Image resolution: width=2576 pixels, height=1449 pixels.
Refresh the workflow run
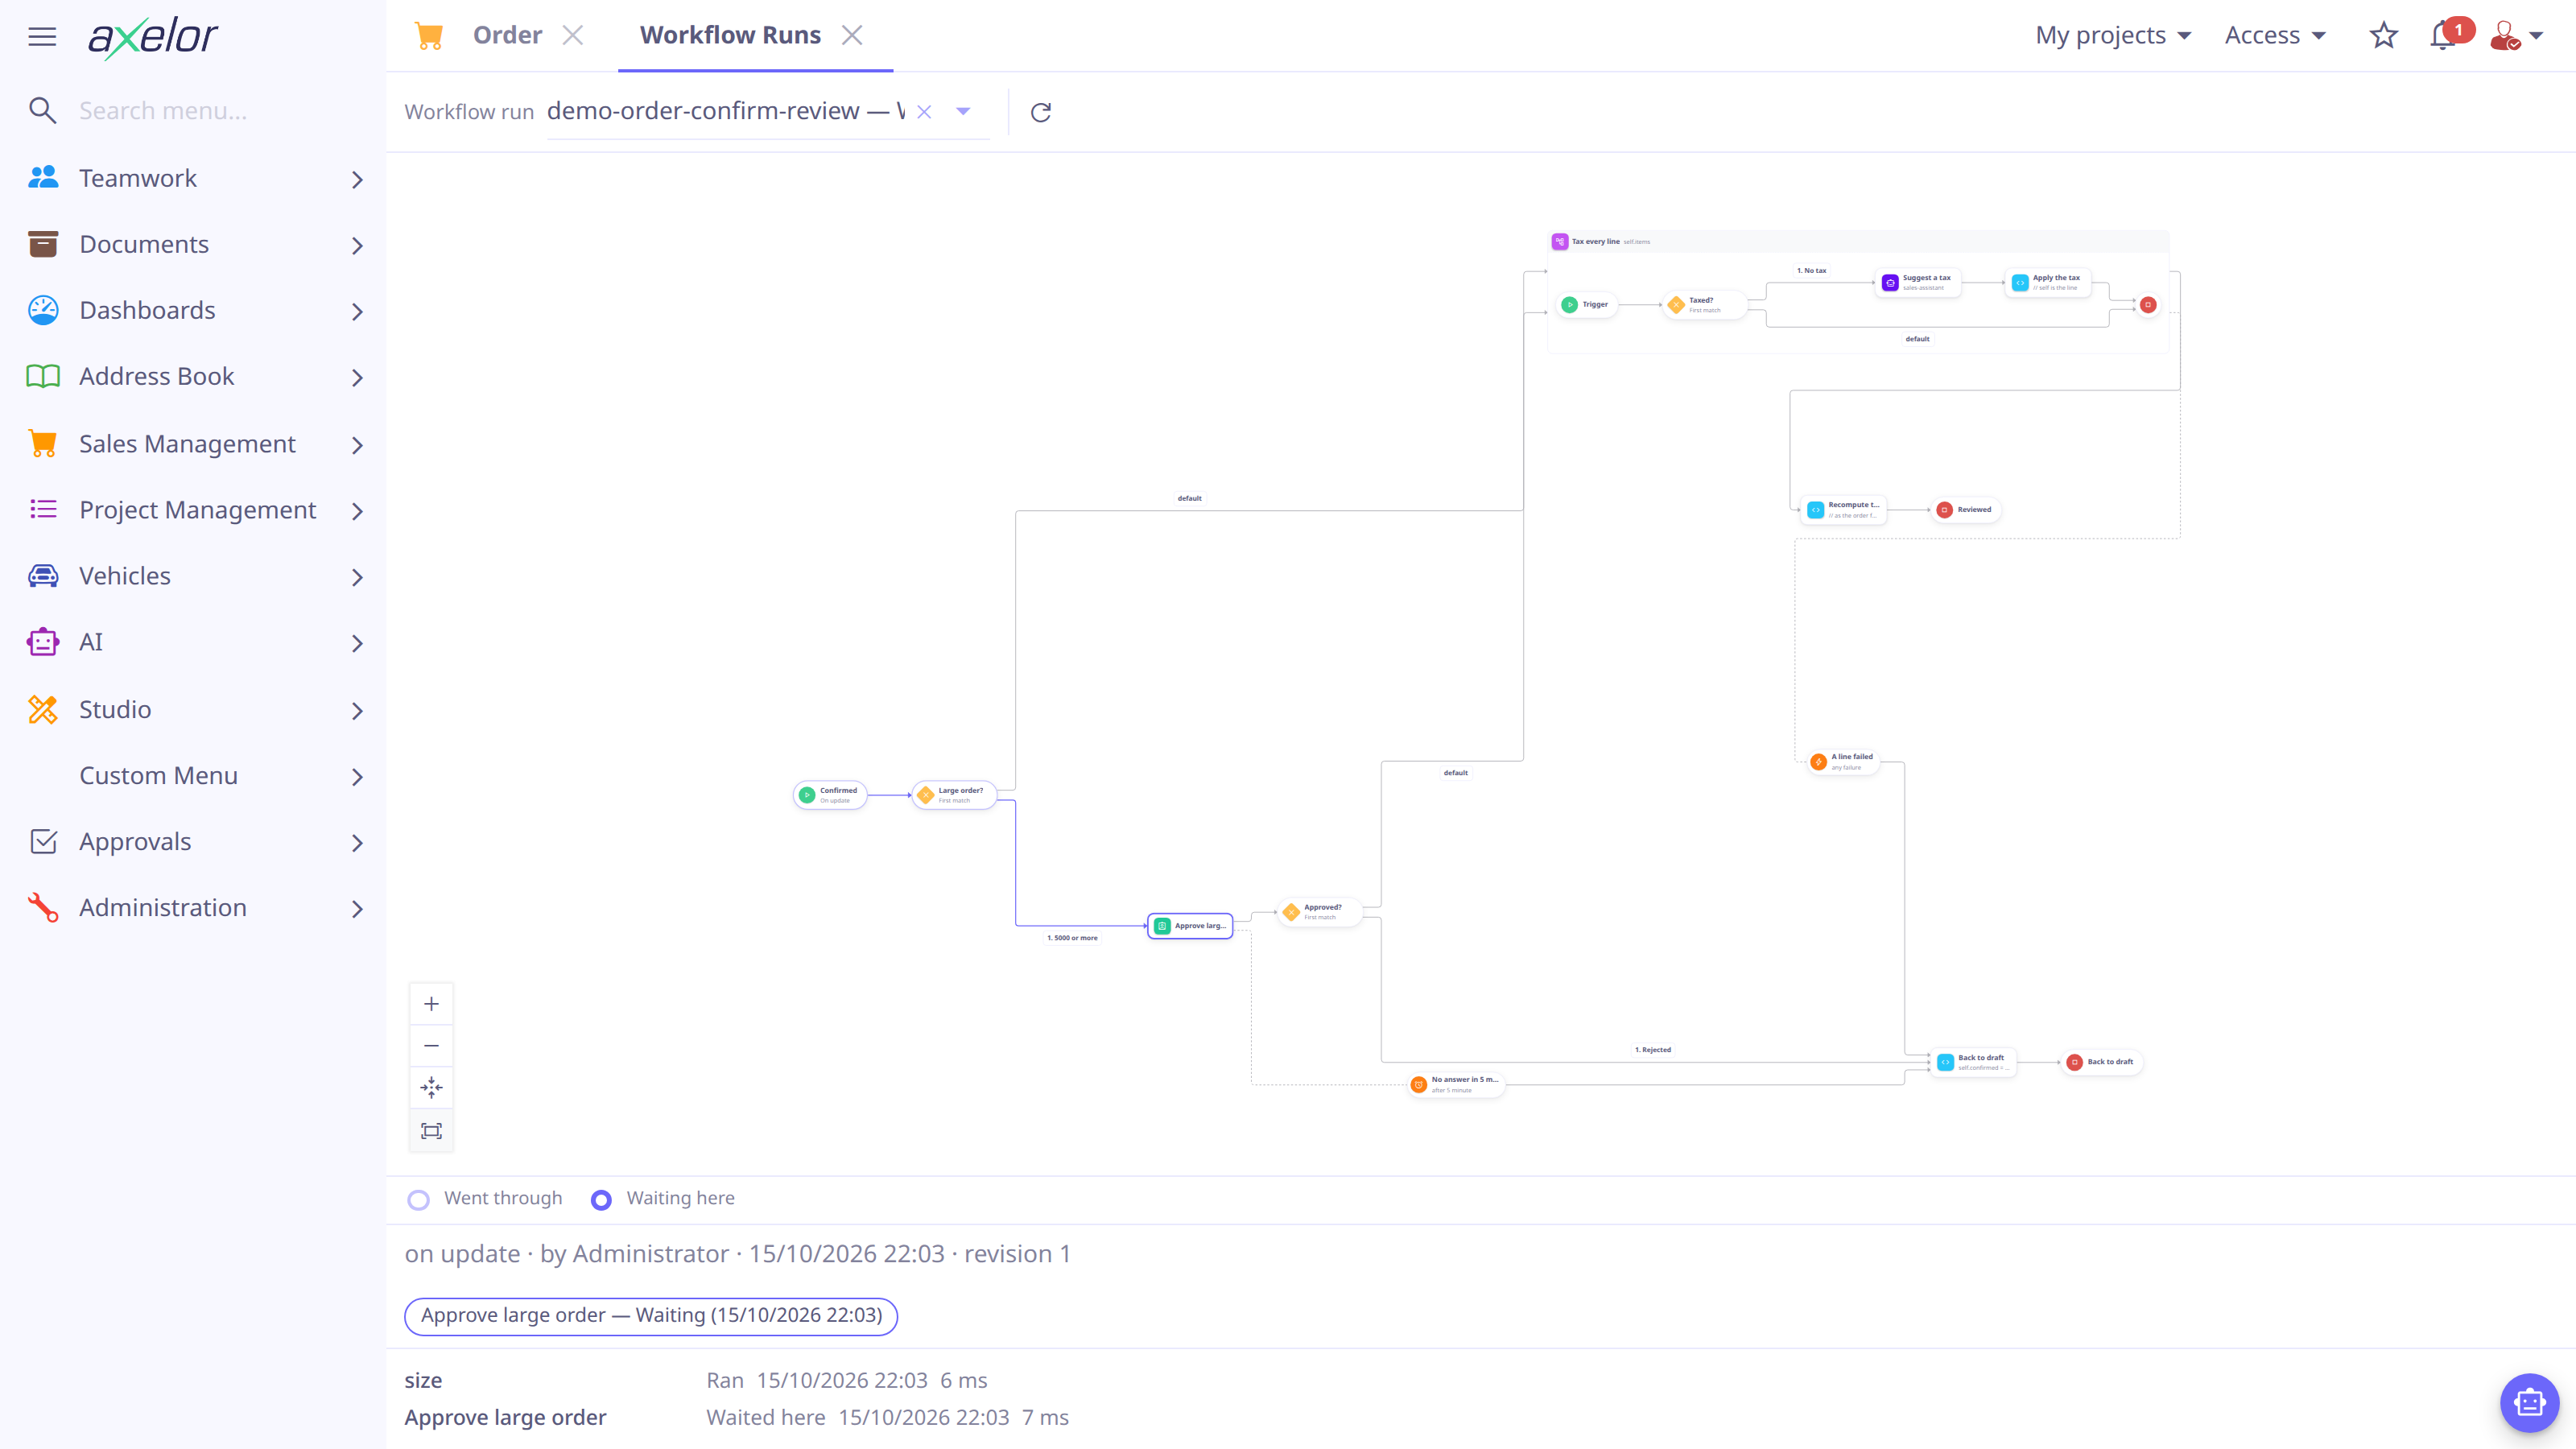1041,112
